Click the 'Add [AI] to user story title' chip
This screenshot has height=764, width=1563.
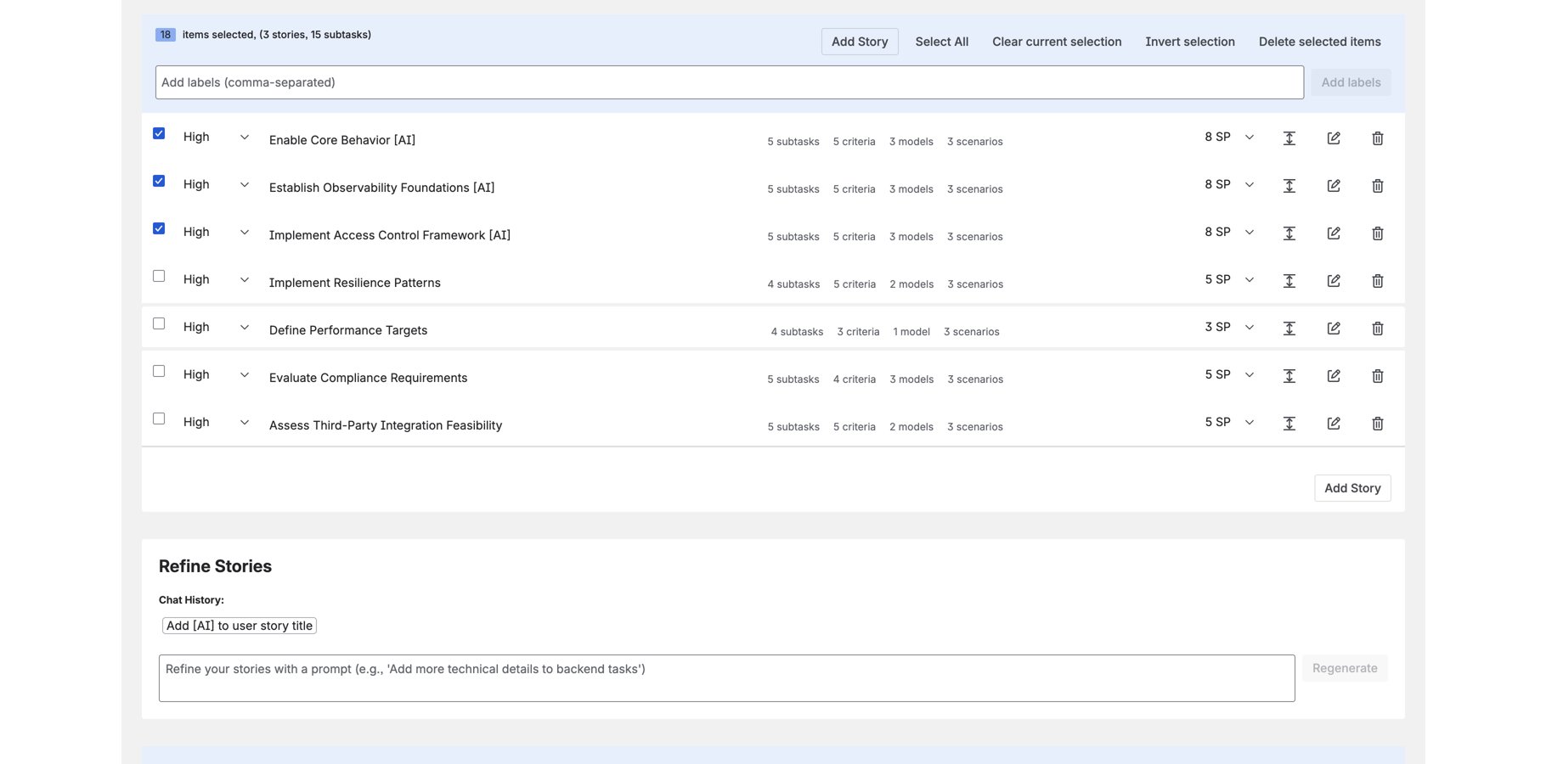(x=239, y=625)
